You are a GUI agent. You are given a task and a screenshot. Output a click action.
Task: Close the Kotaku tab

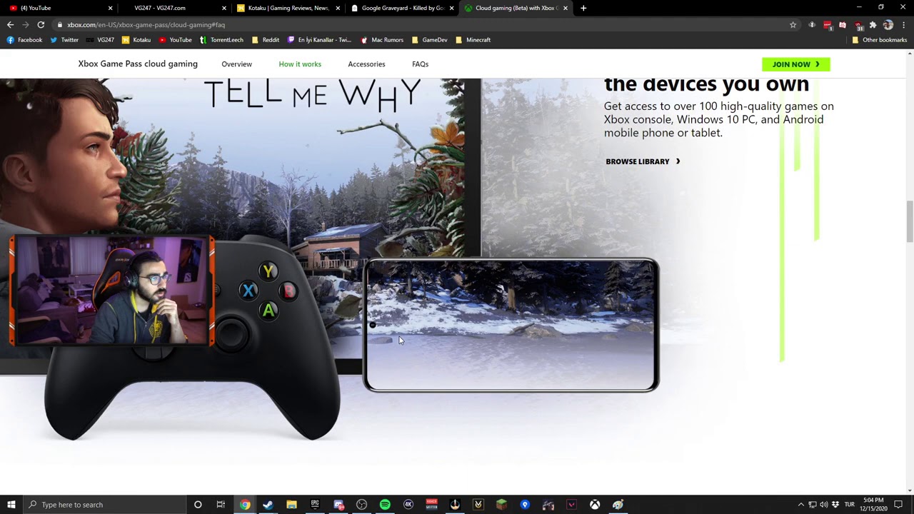pyautogui.click(x=338, y=8)
